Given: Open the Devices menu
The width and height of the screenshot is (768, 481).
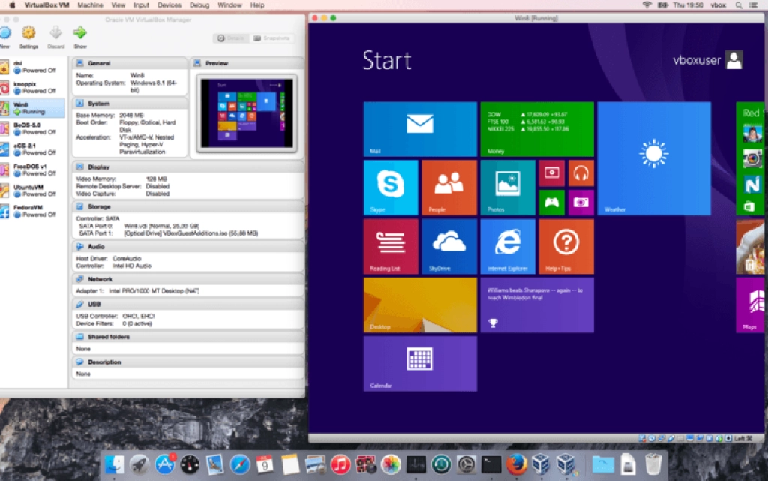Looking at the screenshot, I should click(169, 5).
